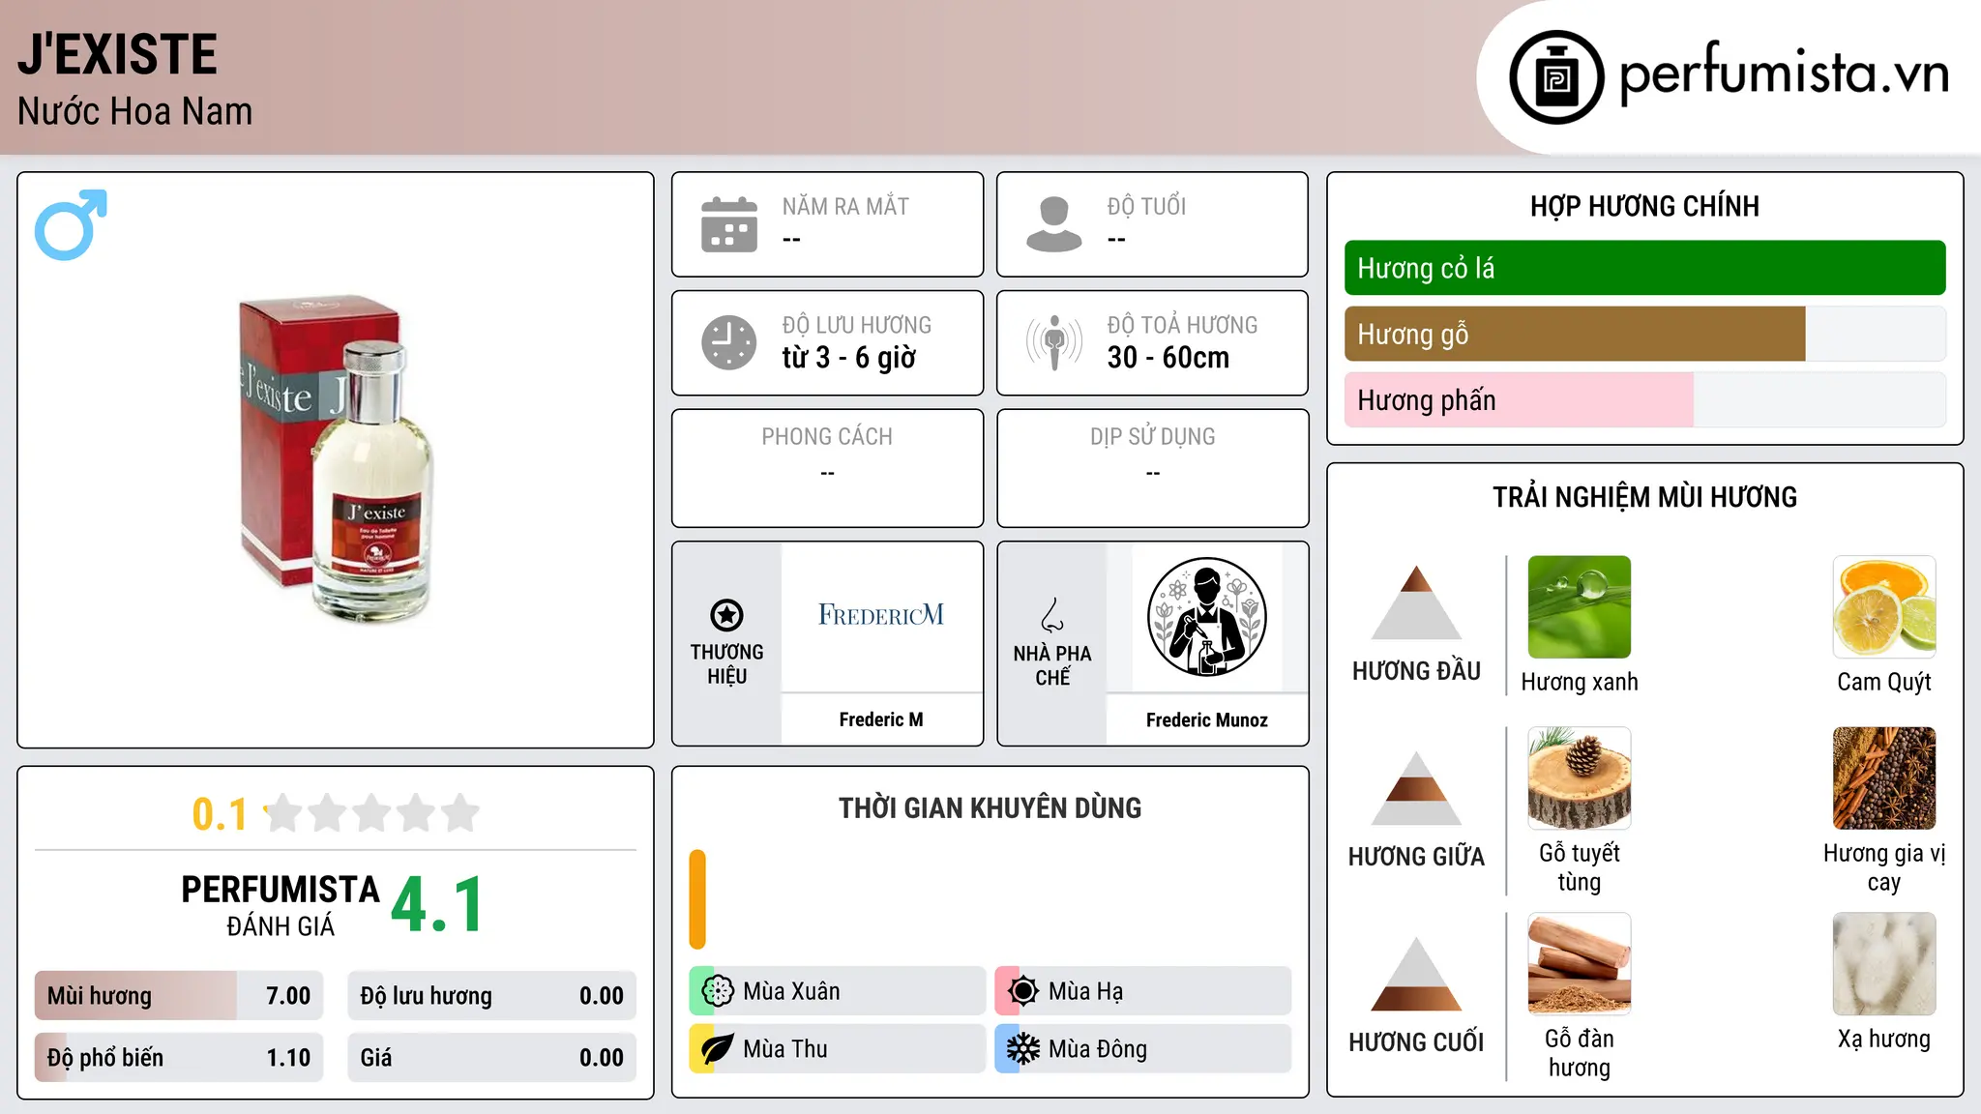This screenshot has height=1114, width=1981.
Task: Click the flower icon for Mùa Xuân
Action: click(718, 991)
